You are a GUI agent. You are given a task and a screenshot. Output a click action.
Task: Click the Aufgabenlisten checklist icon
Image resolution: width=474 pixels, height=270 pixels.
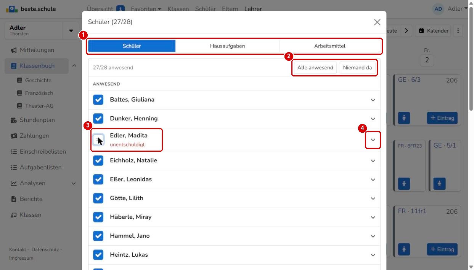point(14,167)
